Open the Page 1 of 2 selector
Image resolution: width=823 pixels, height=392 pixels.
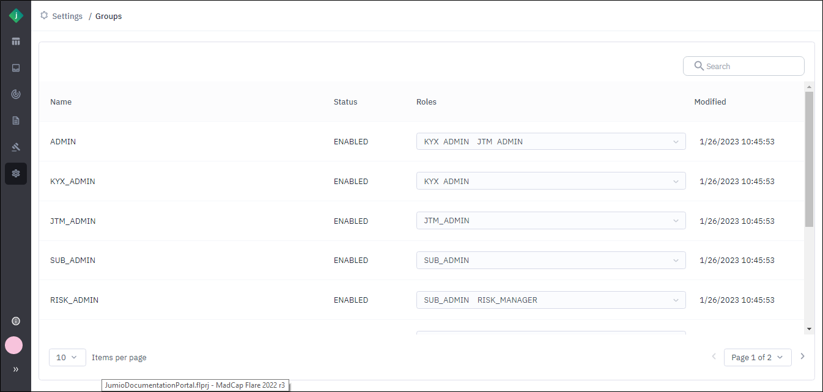tap(757, 357)
